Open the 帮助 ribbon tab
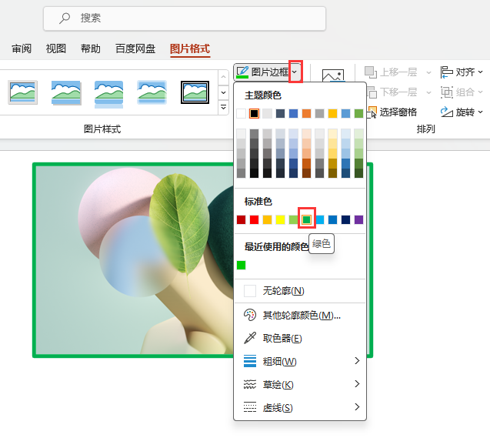490x448 pixels. coord(91,48)
